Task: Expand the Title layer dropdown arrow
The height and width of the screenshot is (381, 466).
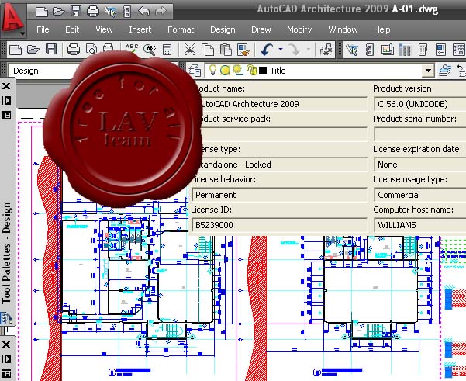Action: click(x=428, y=71)
